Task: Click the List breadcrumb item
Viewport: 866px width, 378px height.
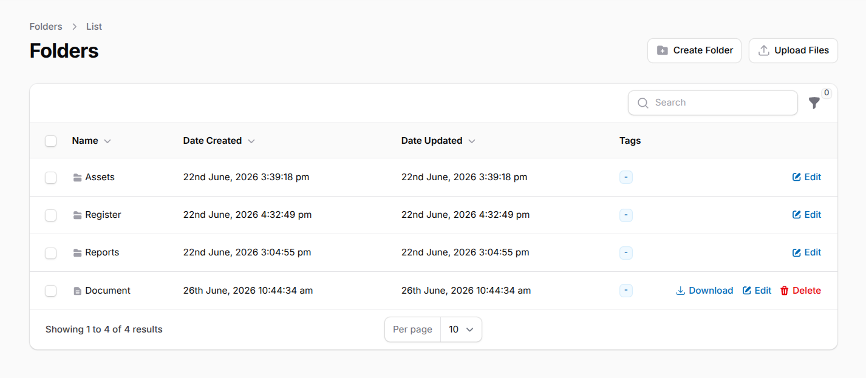Action: 94,27
